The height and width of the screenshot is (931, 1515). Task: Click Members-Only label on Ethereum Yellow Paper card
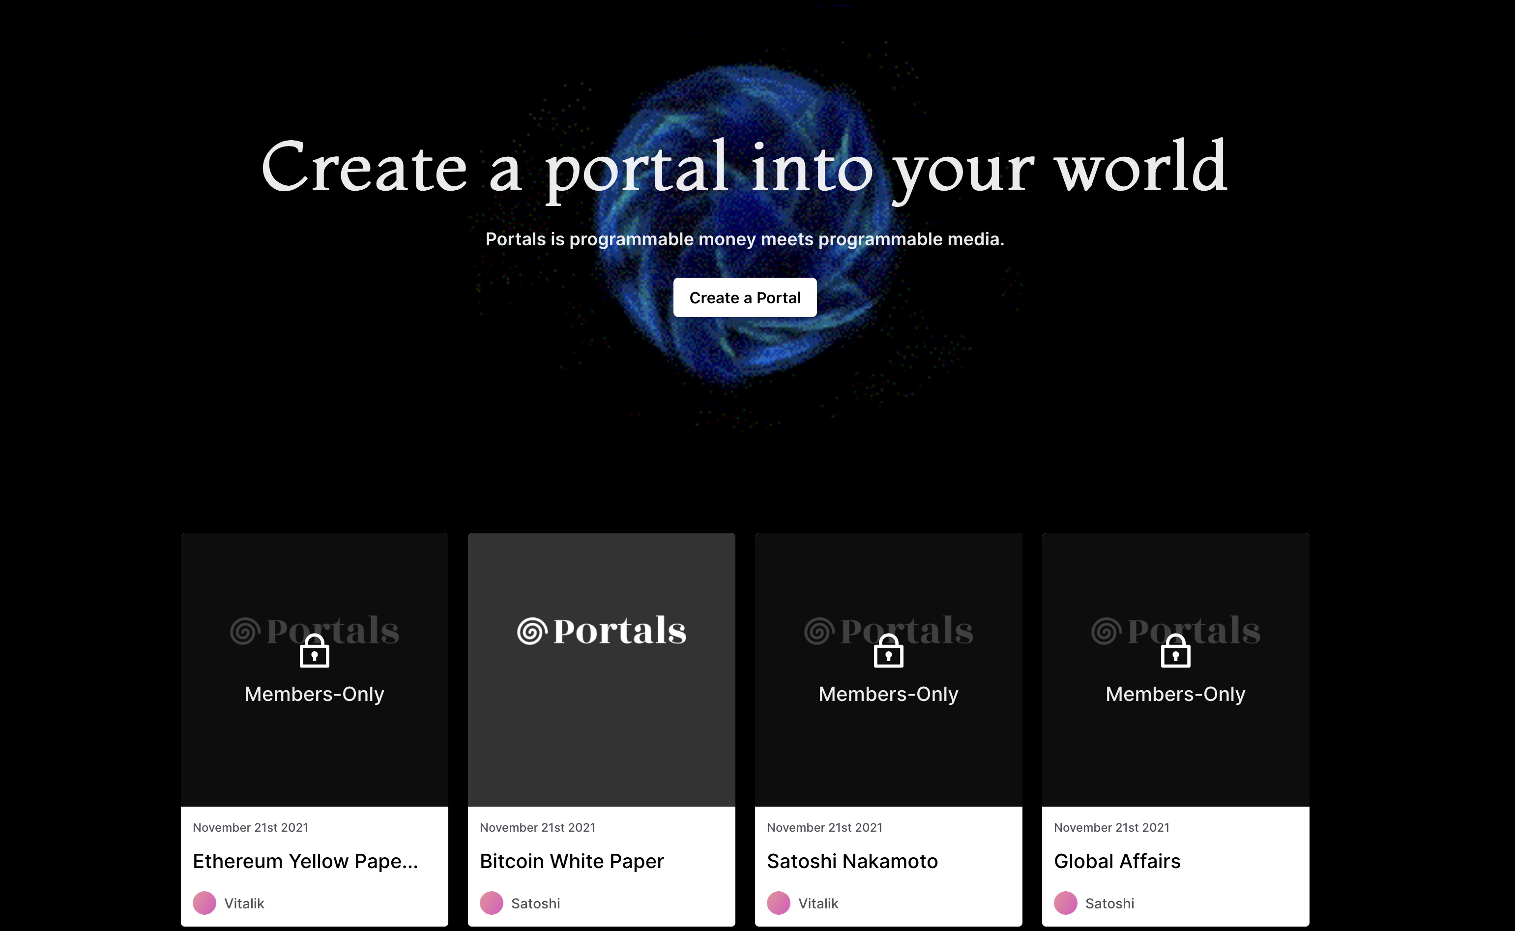point(315,694)
